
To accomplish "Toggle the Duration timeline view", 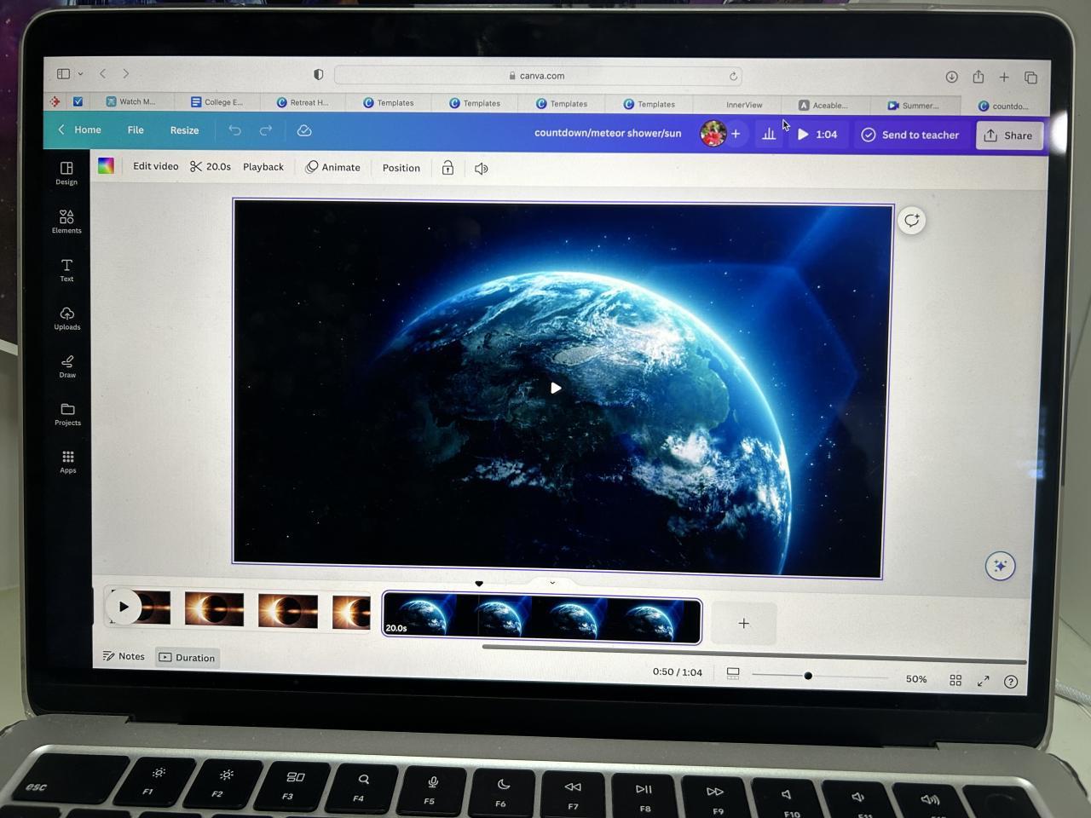I will pyautogui.click(x=188, y=658).
